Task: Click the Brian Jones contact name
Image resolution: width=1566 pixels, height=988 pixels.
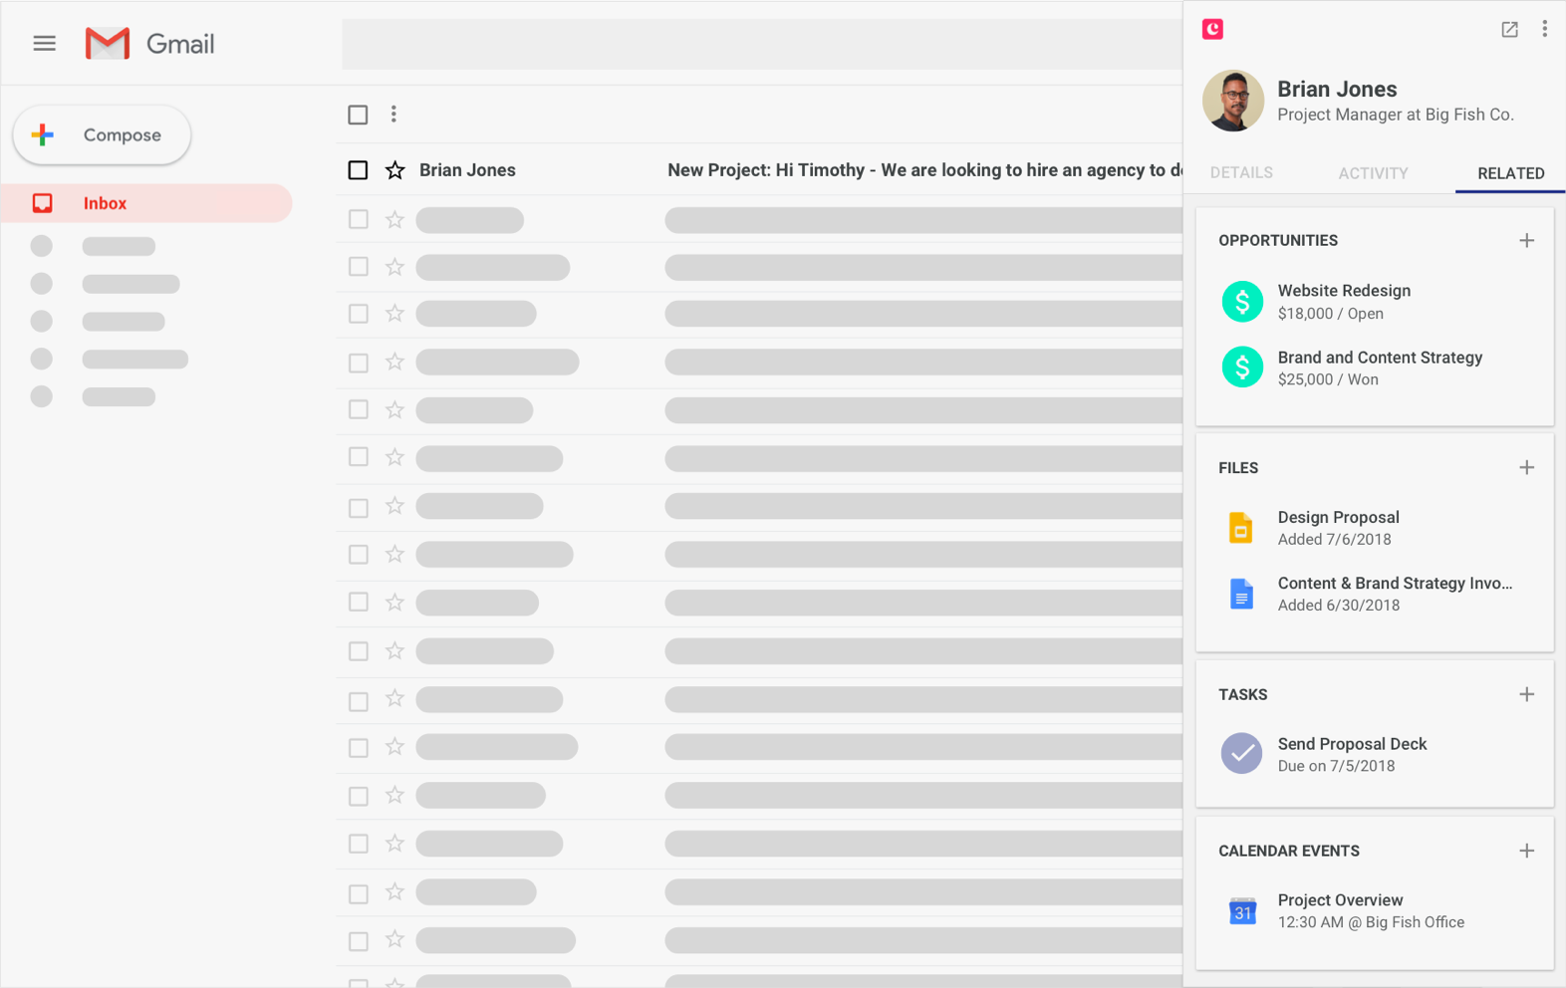Action: point(1337,89)
